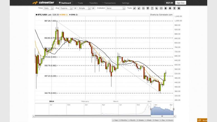Image resolution: width=217 pixels, height=122 pixels.
Task: Click the blue selected range in navigator
Action: [162, 111]
